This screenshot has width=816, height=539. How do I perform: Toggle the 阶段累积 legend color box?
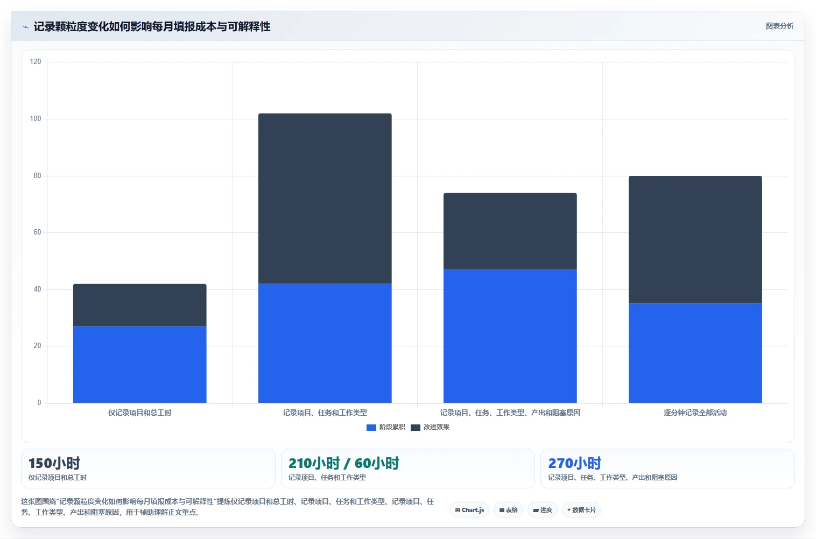371,427
